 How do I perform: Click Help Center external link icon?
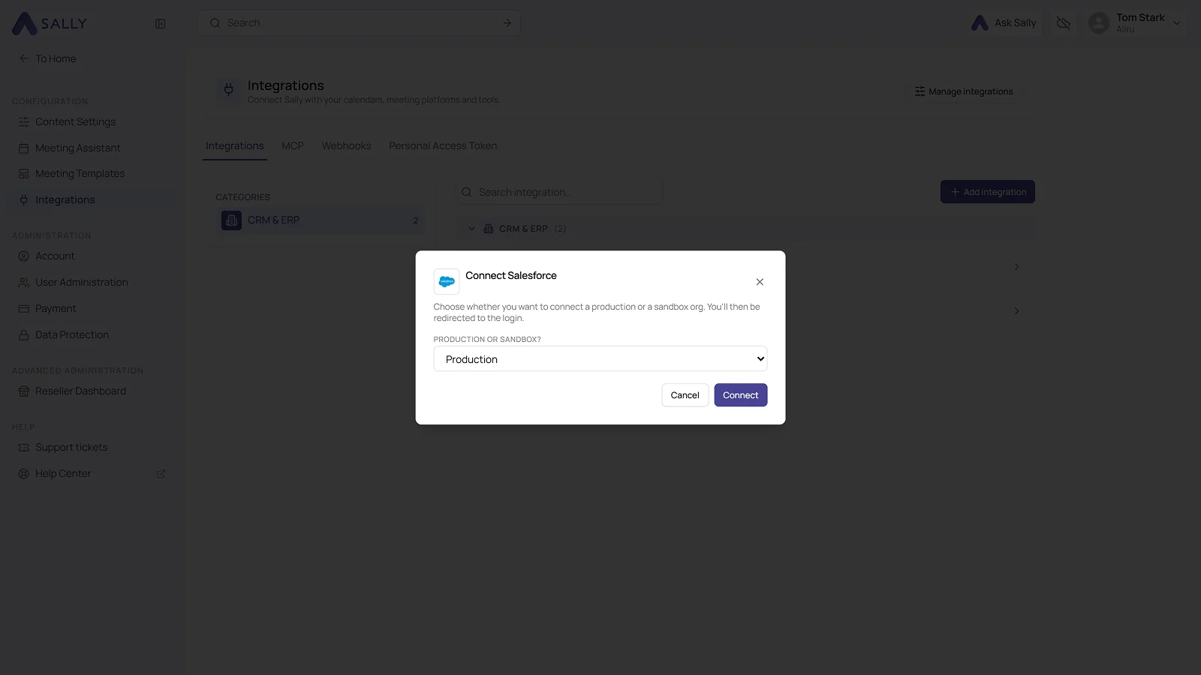(x=161, y=473)
